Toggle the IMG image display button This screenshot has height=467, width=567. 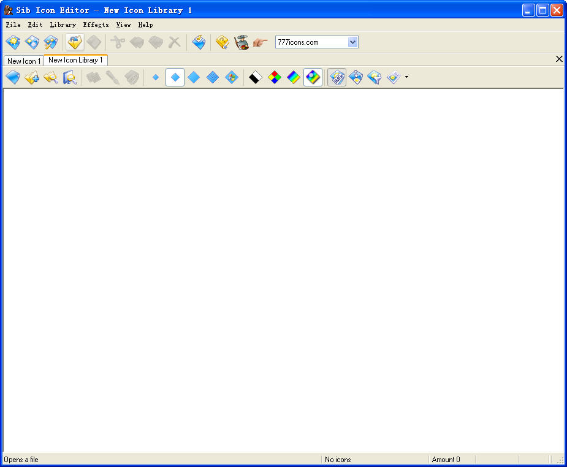tap(337, 77)
